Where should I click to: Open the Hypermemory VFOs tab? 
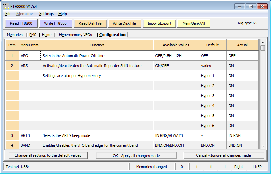(75, 35)
